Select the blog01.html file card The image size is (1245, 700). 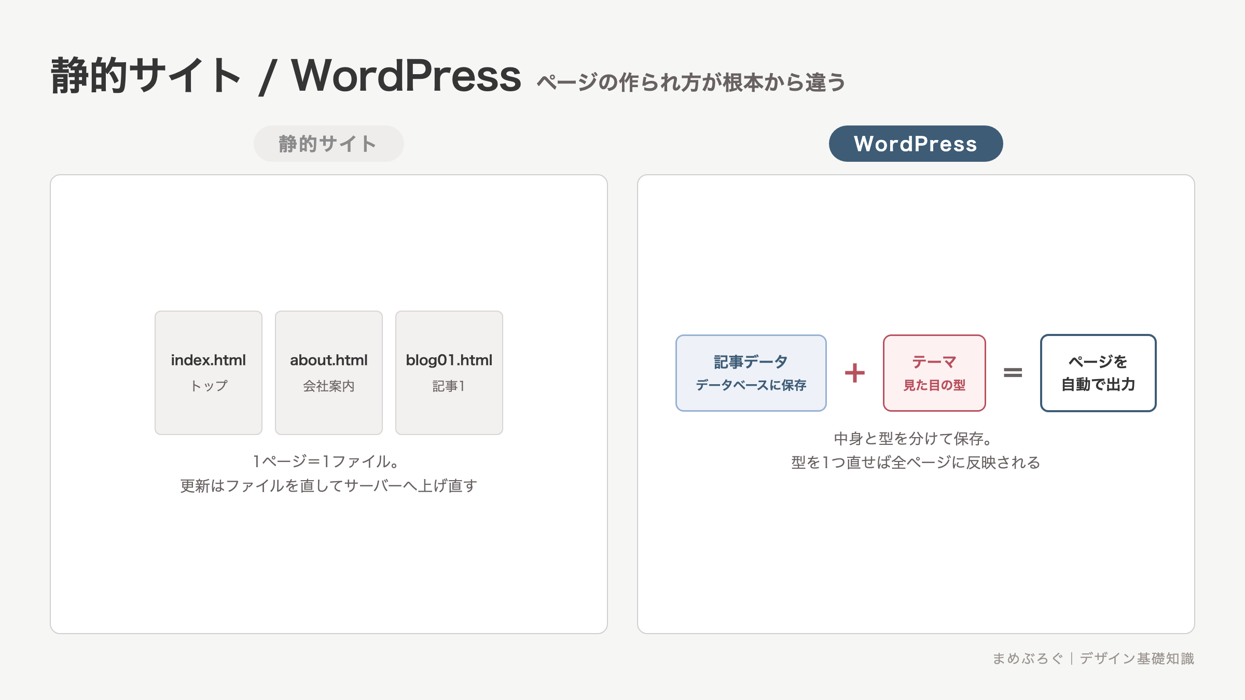(449, 373)
